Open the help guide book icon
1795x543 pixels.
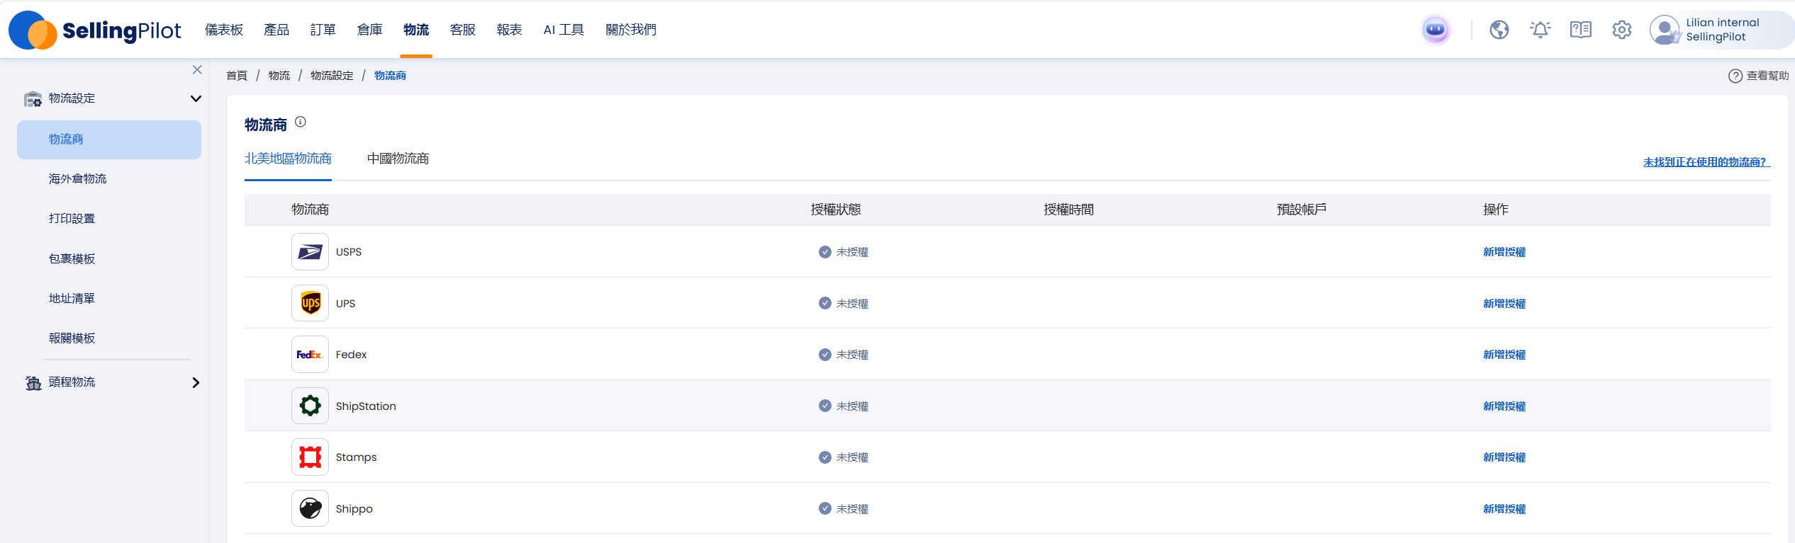[x=1580, y=30]
